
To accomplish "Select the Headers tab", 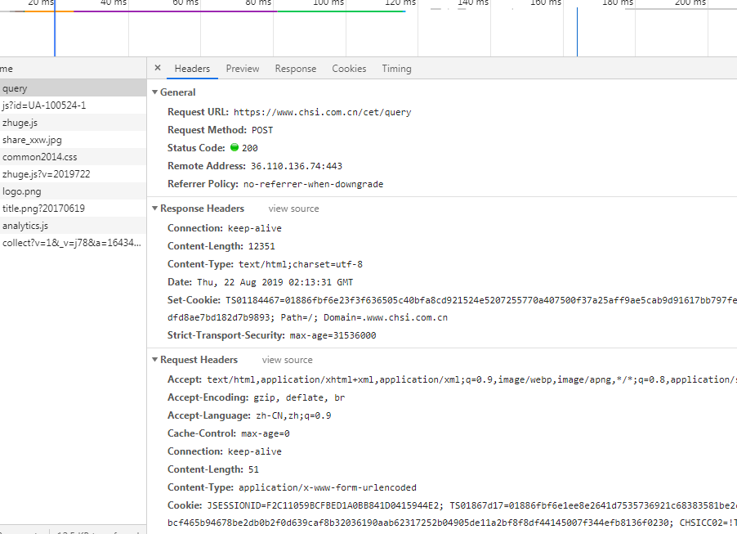I will (x=192, y=69).
